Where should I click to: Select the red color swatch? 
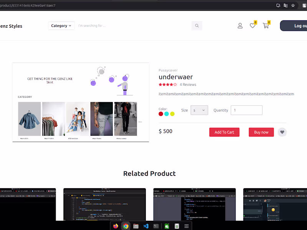(161, 114)
